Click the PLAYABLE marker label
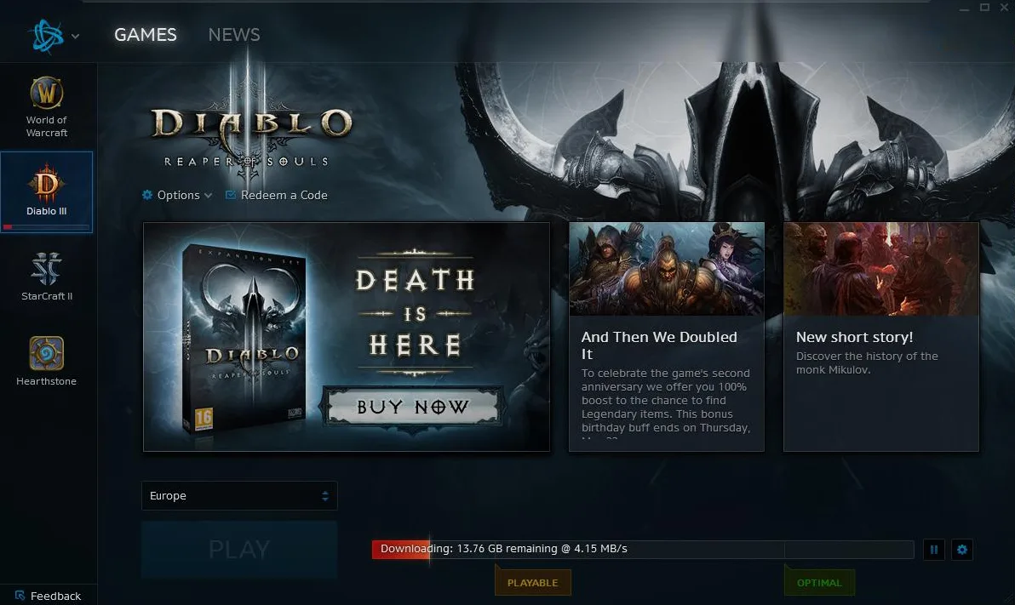Viewport: 1015px width, 605px height. tap(533, 582)
